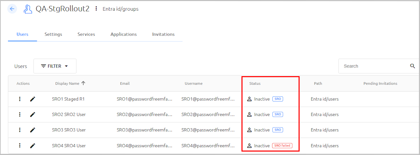The height and width of the screenshot is (155, 420).
Task: Click pencil icon for SRO3 SRO3 User
Action: click(x=33, y=130)
